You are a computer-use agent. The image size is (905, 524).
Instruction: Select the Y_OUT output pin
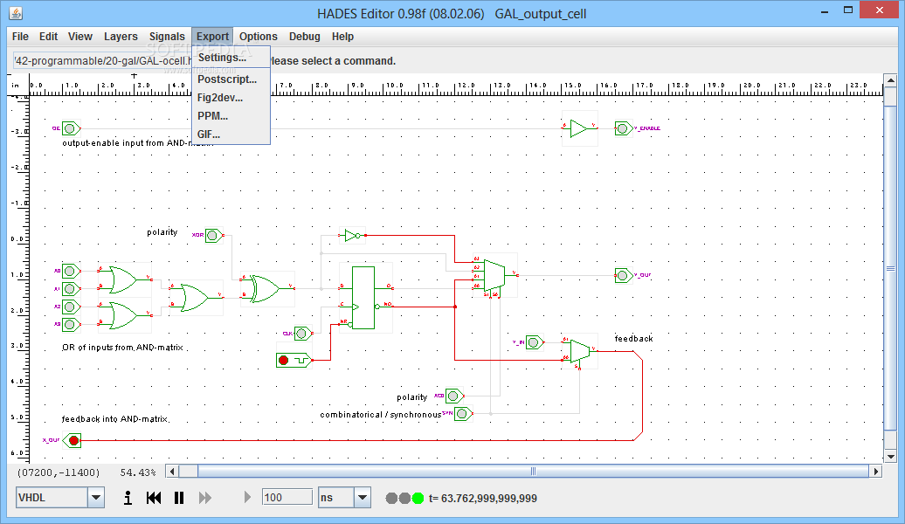point(624,275)
